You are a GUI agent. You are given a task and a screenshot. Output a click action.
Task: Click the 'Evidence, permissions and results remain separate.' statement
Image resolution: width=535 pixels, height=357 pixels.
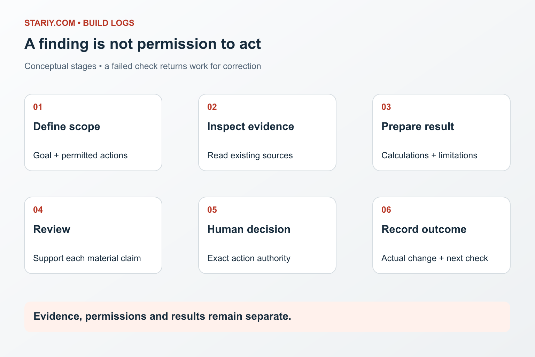pyautogui.click(x=162, y=317)
